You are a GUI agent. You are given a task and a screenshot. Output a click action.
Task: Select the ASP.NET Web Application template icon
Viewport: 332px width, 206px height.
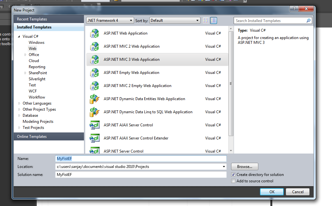94,33
